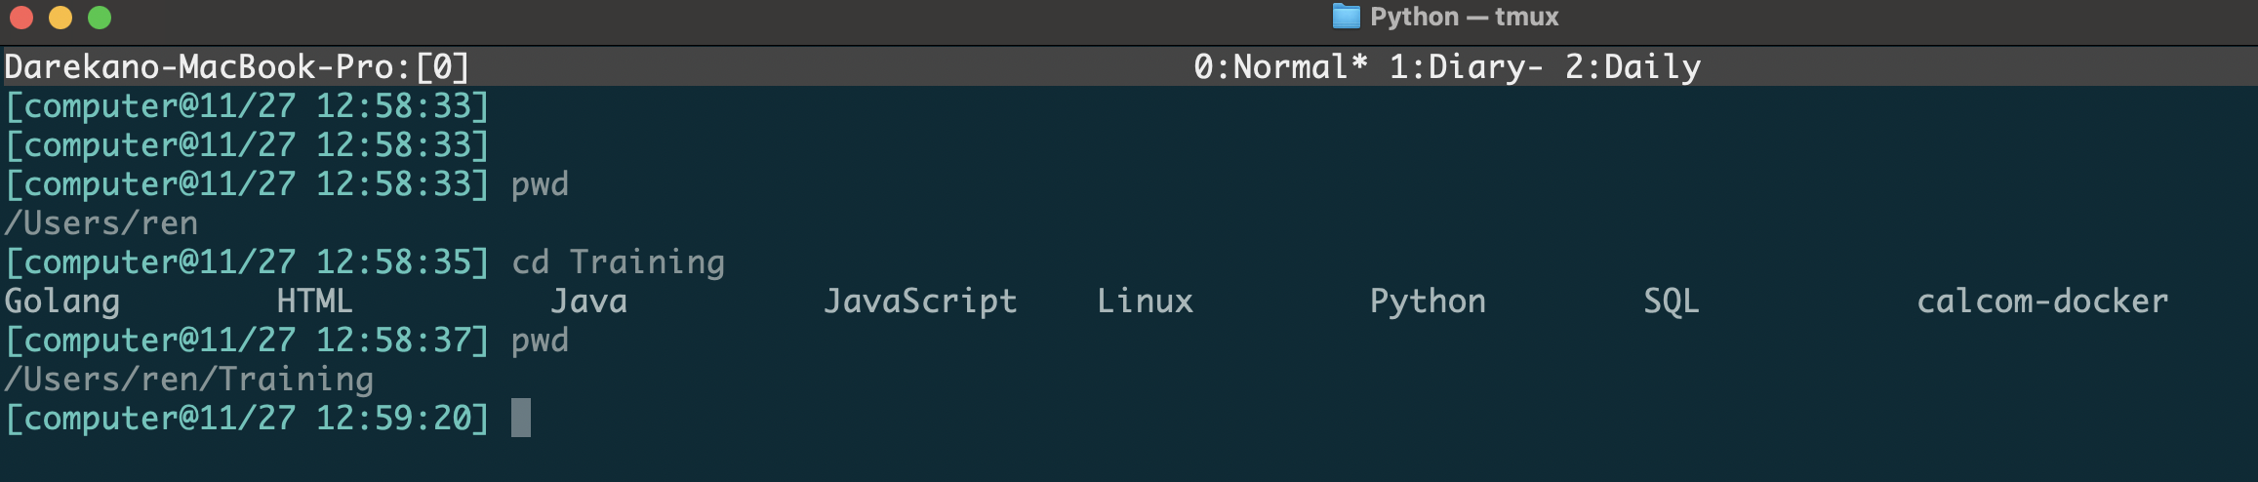
Task: Maximize the window with the green button
Action: coord(100,18)
